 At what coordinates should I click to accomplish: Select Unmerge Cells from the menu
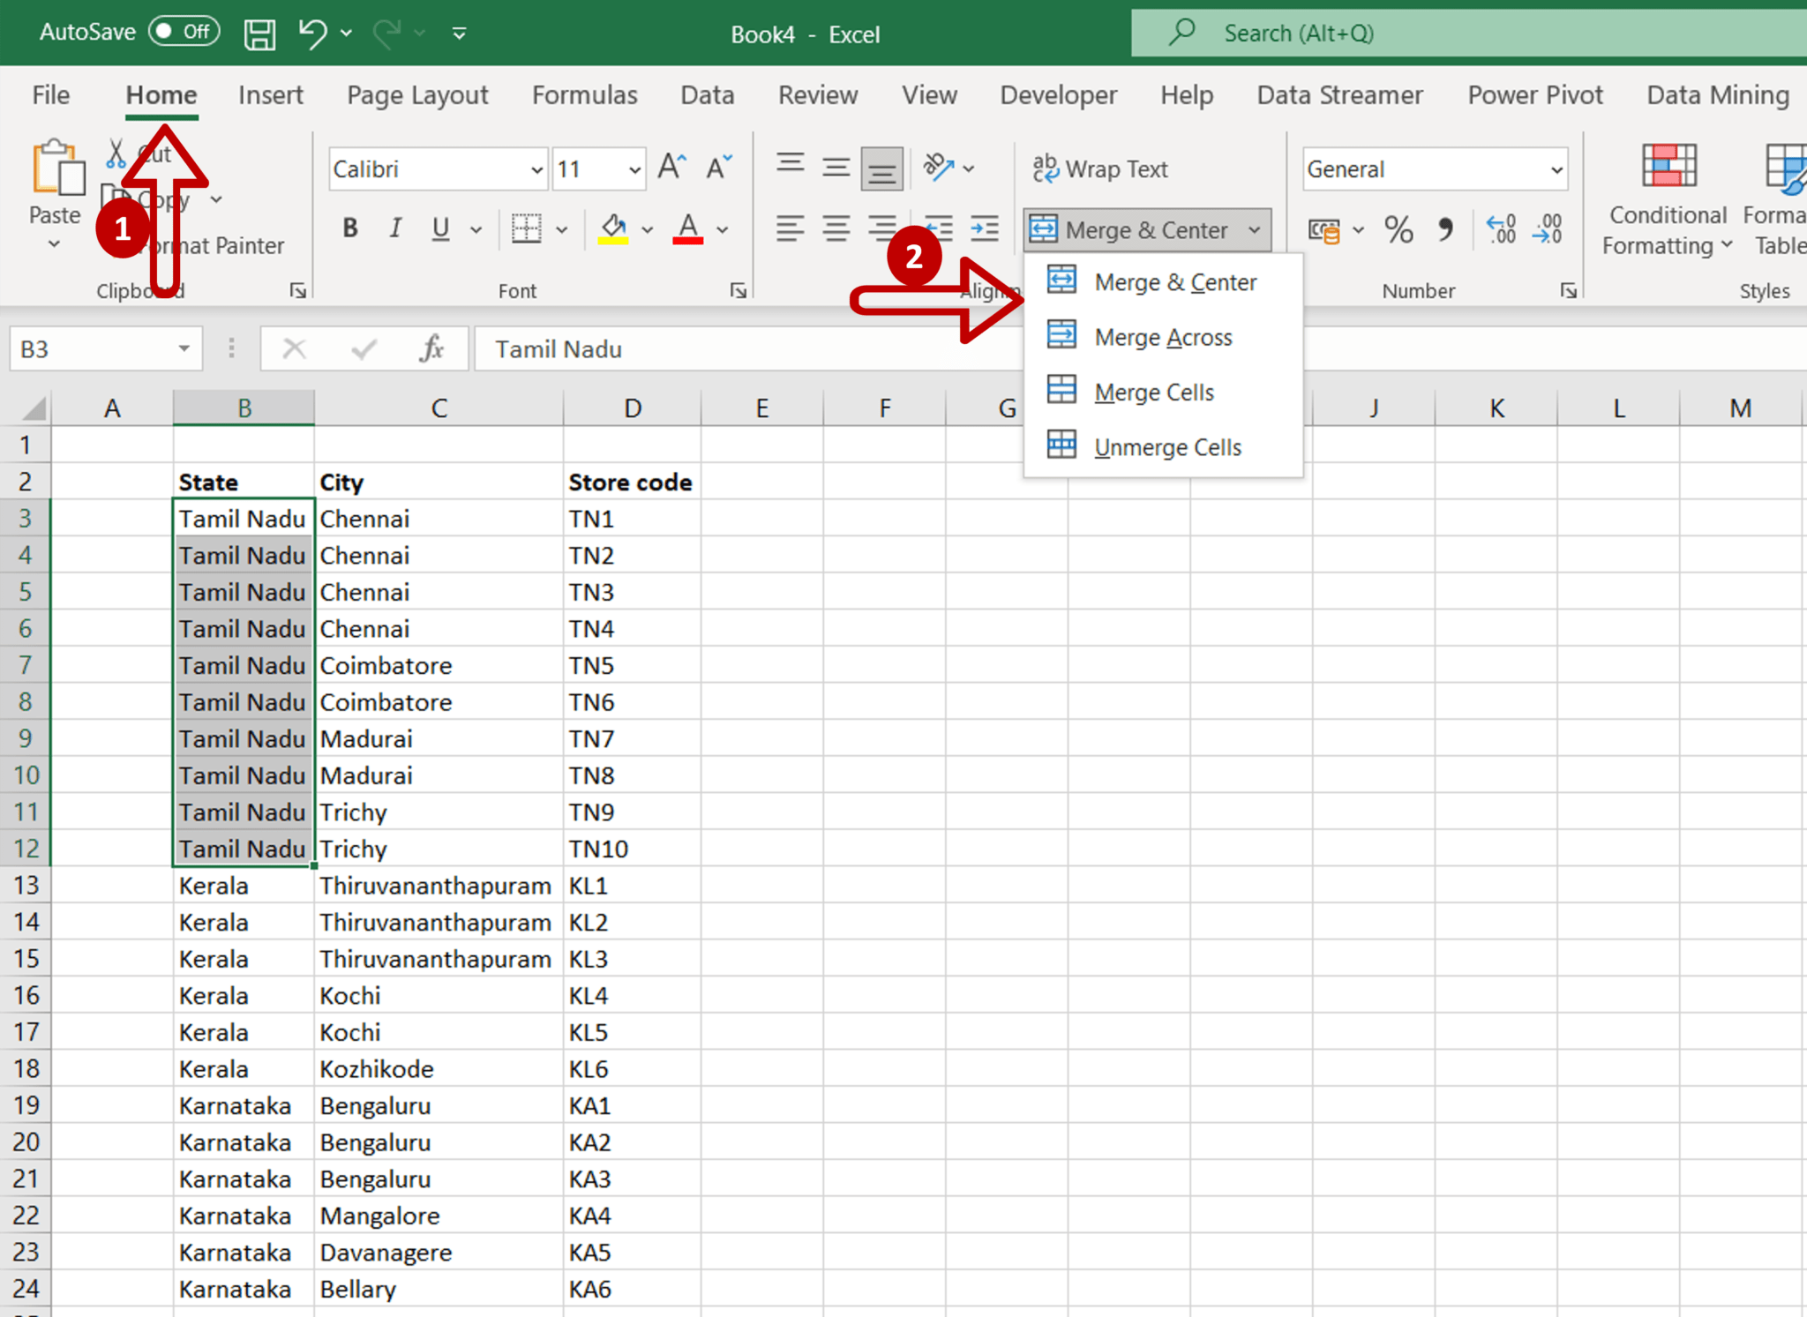tap(1166, 446)
